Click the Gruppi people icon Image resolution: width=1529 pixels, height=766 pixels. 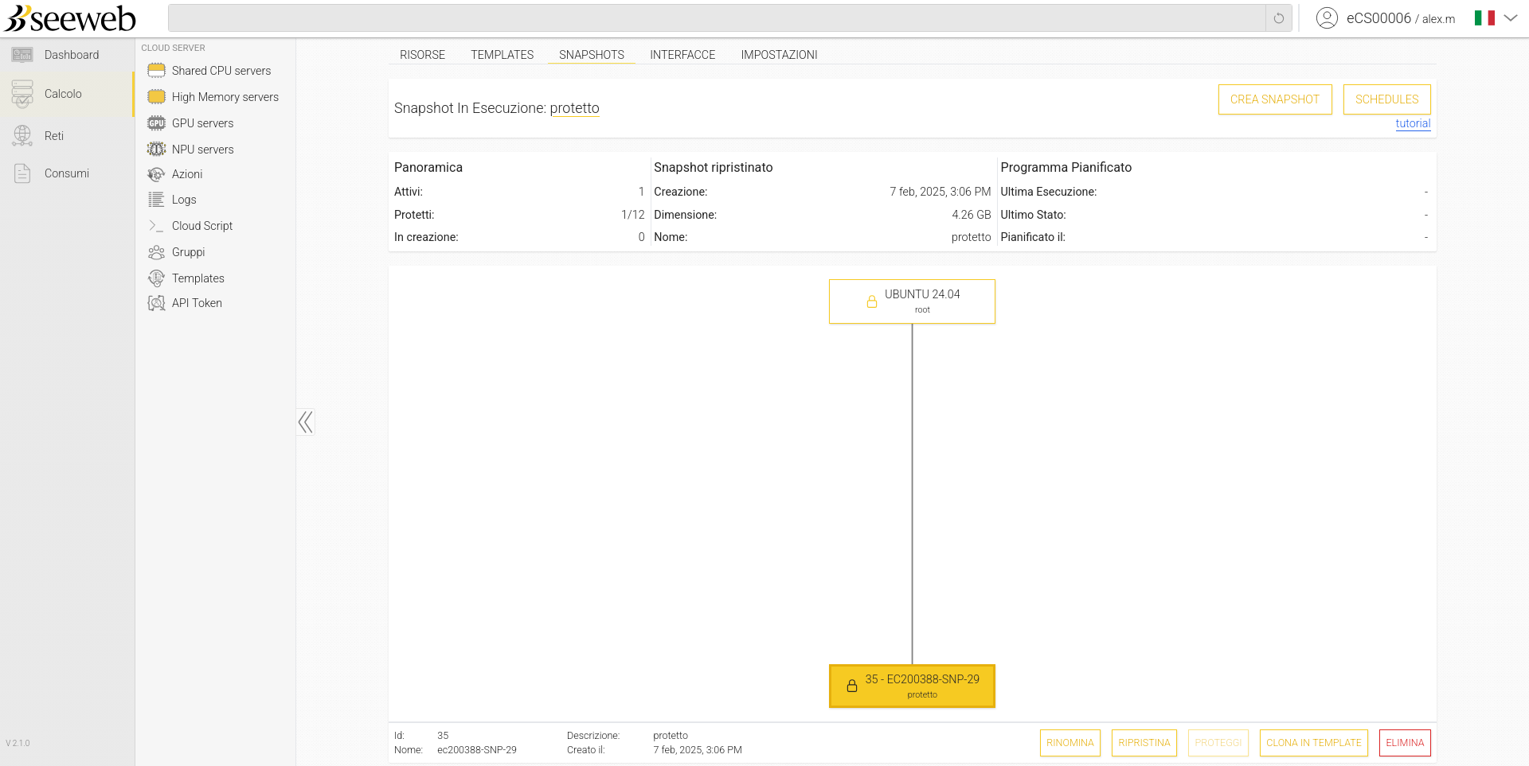[x=156, y=252]
